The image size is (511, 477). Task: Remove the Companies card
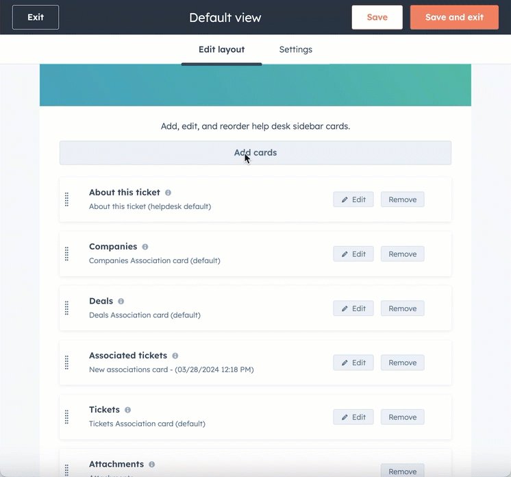[402, 254]
